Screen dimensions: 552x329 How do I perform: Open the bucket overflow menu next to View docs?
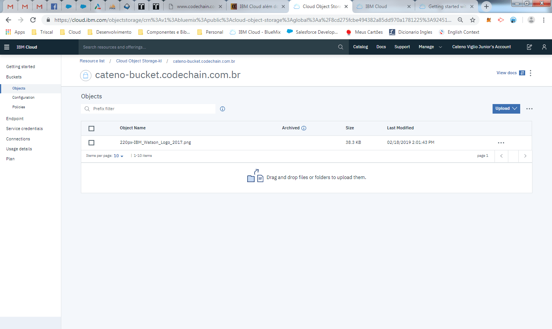[531, 73]
